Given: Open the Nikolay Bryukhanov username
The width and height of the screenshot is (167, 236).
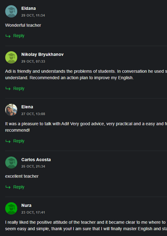Looking at the screenshot, I should click(x=42, y=55).
